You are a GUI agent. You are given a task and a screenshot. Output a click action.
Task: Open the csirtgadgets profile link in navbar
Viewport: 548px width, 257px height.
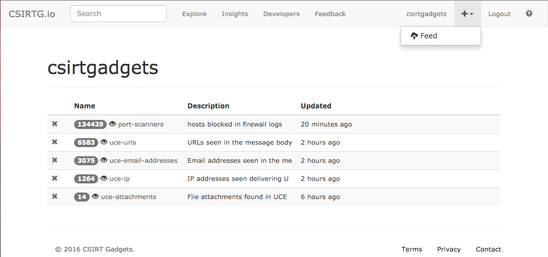click(427, 14)
